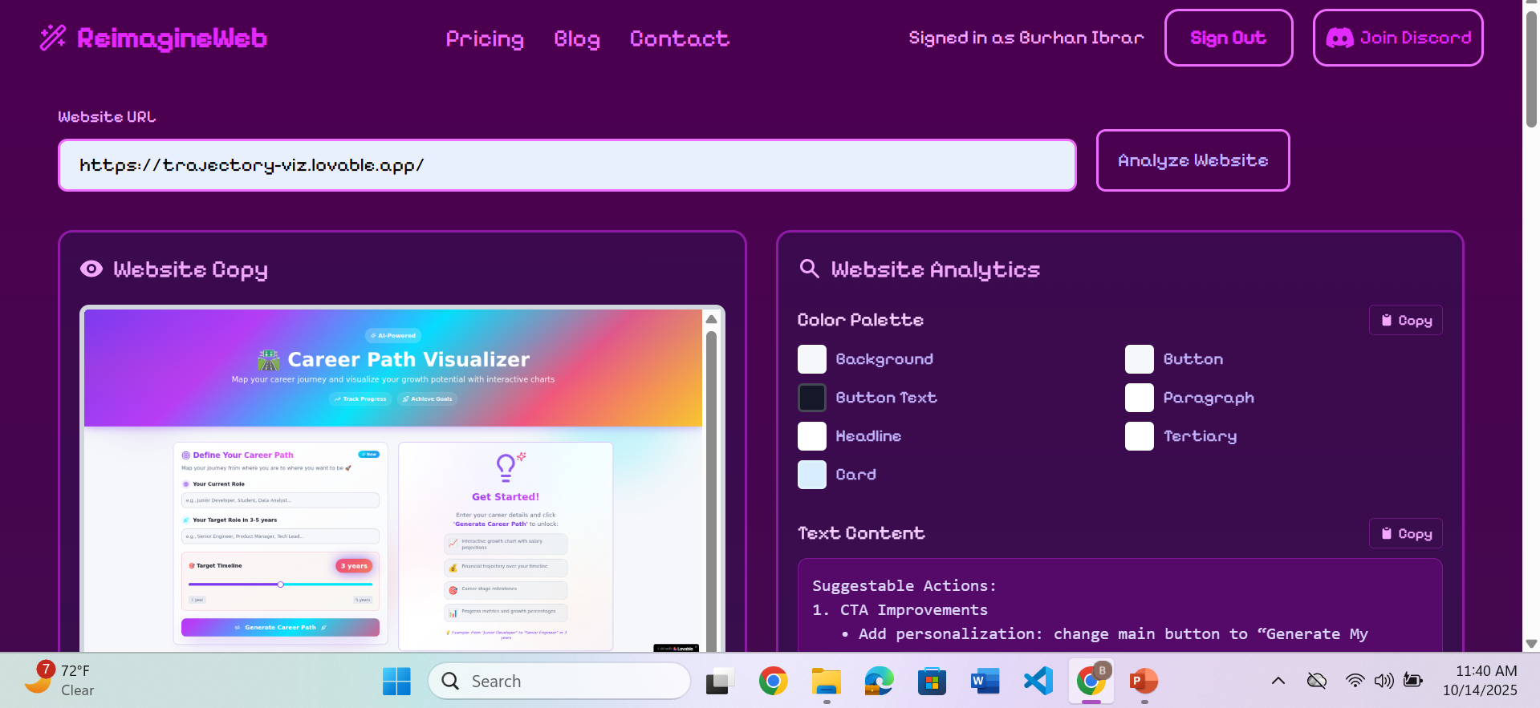Screen dimensions: 1540x708
Task: Copy the Color Palette
Action: tap(1406, 320)
